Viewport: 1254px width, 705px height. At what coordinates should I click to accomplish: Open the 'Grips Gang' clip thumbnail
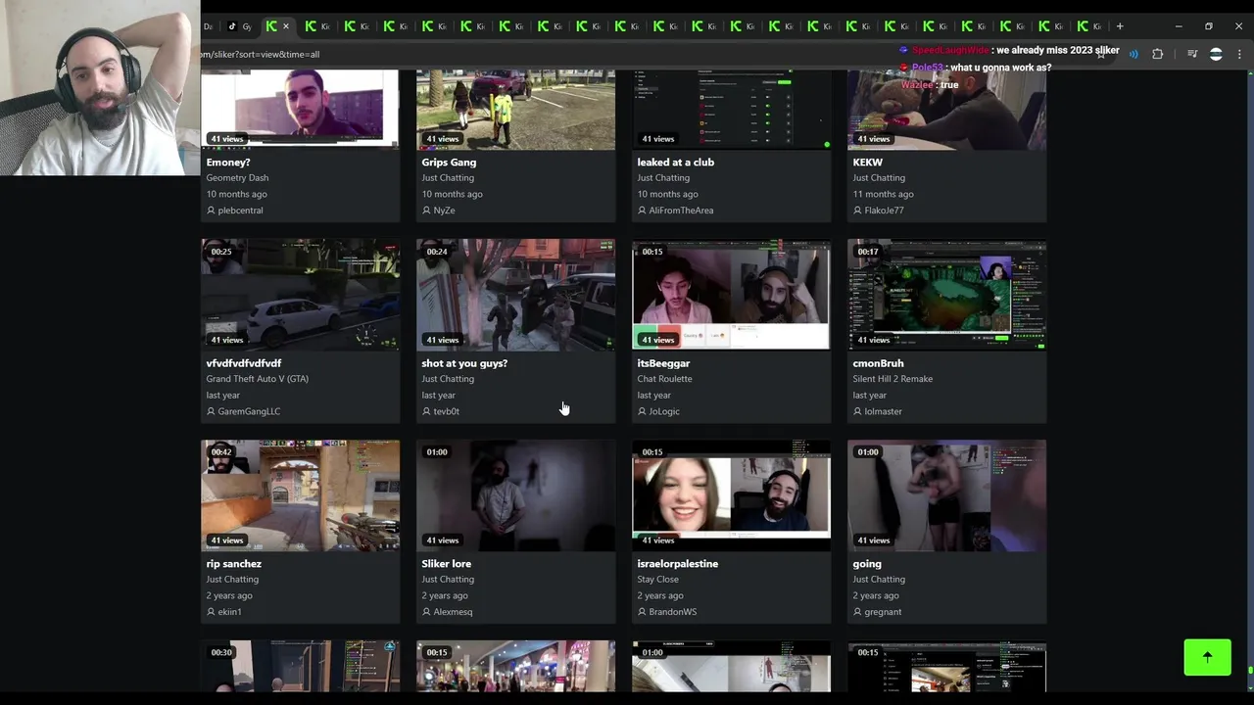515,109
